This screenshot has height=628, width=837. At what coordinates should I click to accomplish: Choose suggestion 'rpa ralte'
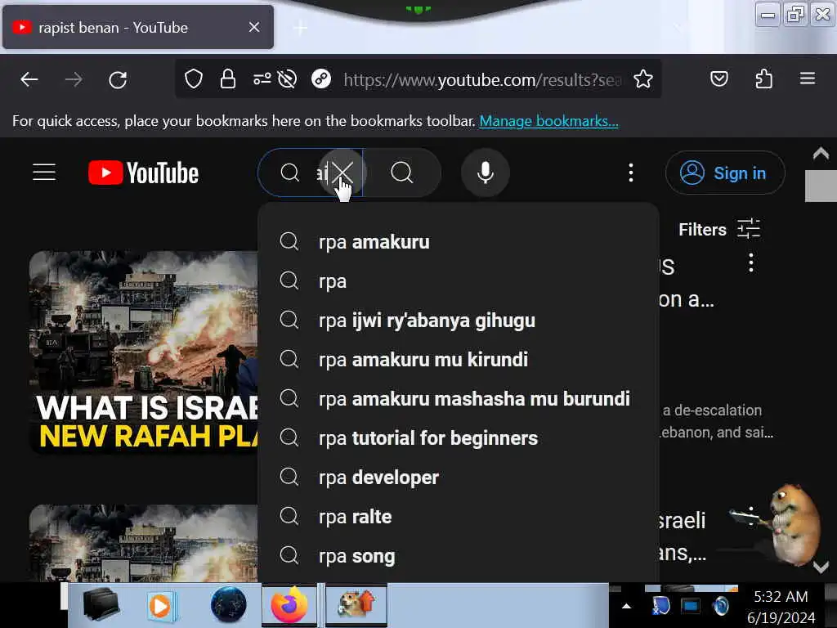458,517
